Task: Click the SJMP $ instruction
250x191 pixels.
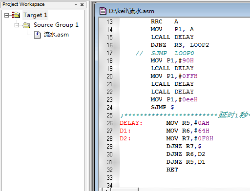Action: pos(163,107)
